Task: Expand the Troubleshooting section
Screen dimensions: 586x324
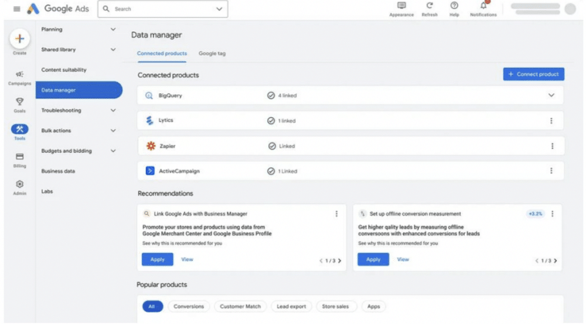Action: click(113, 110)
